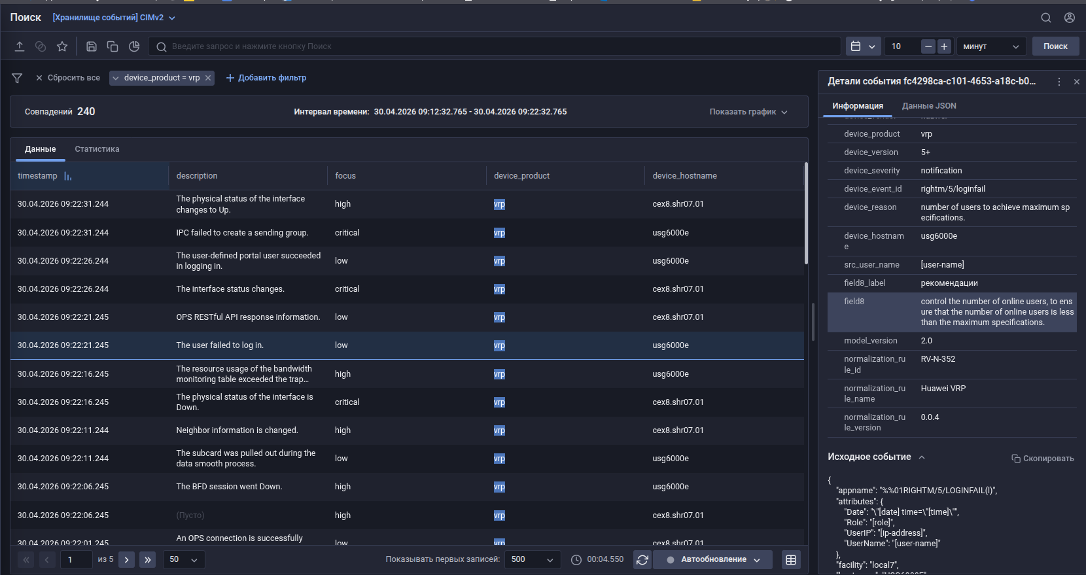1086x575 pixels.
Task: Click the link icon next to export
Action: [x=41, y=46]
